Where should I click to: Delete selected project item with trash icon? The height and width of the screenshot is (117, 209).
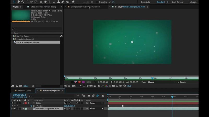[33, 86]
